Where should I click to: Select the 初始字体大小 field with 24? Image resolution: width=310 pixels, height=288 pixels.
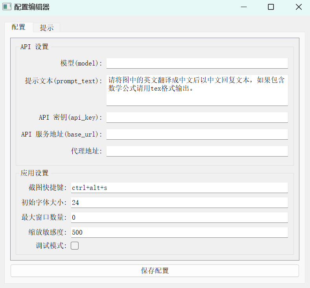(x=179, y=202)
